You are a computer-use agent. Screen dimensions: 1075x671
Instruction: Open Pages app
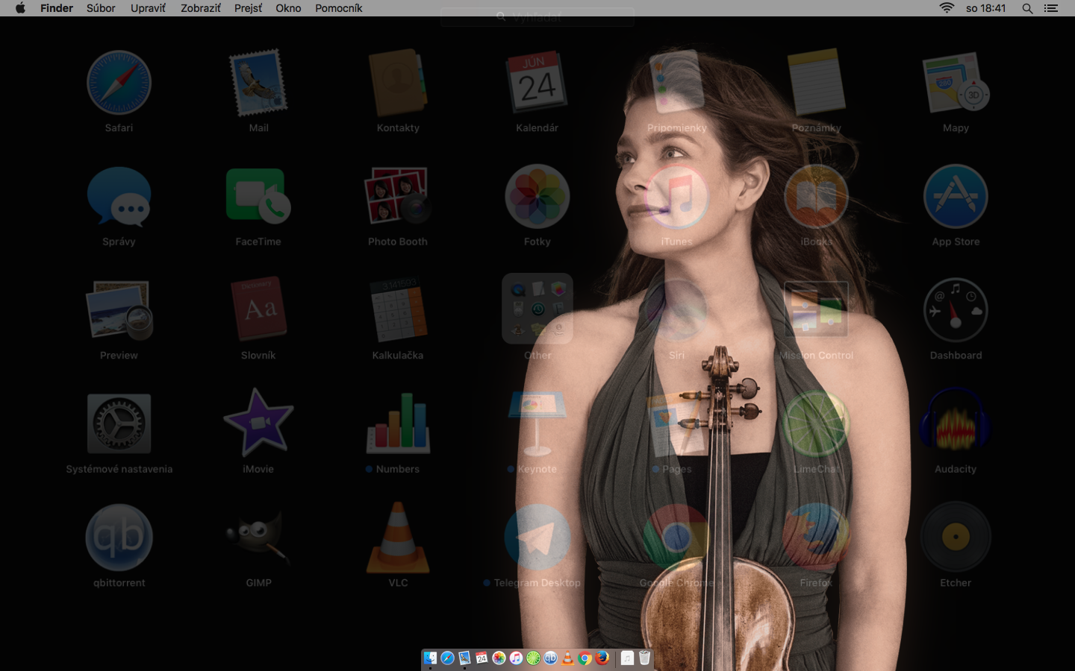click(676, 424)
